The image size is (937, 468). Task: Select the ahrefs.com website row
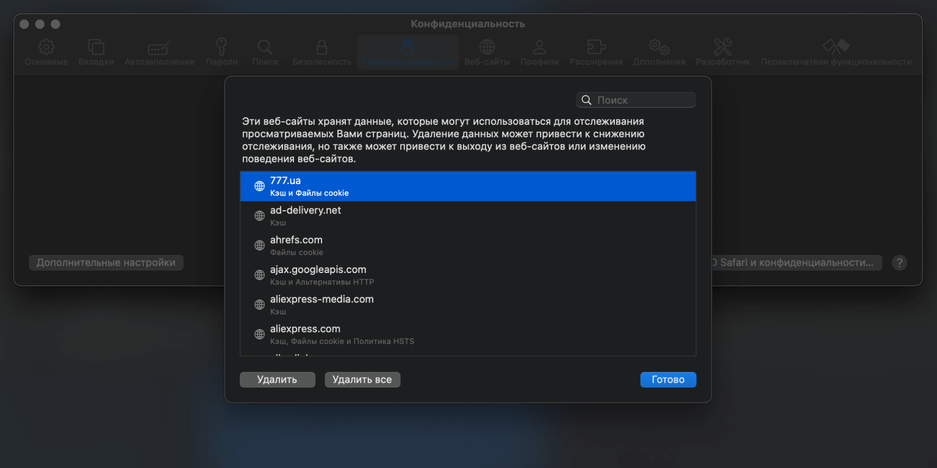[x=467, y=246]
